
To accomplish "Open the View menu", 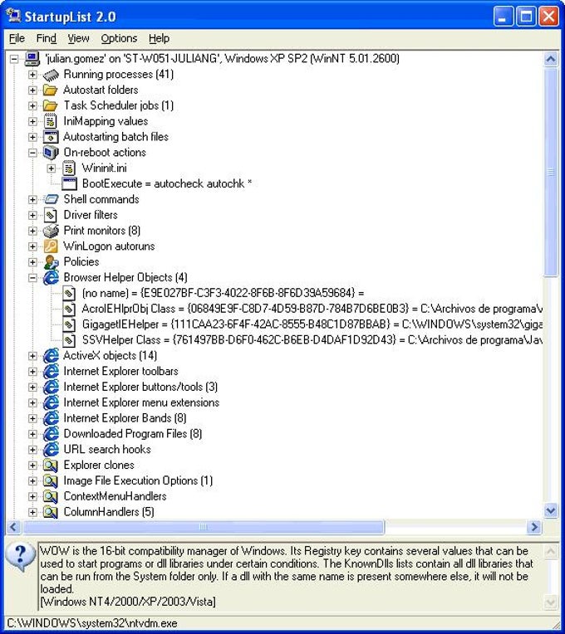I will (78, 38).
